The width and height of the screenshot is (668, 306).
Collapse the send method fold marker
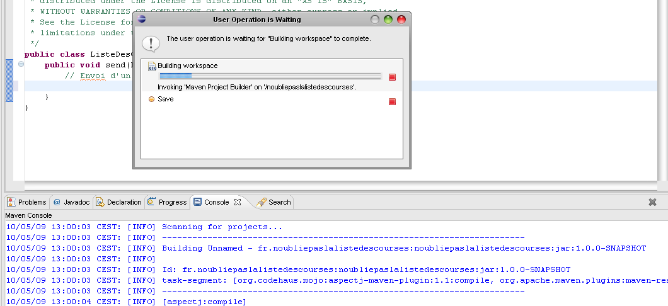click(21, 64)
